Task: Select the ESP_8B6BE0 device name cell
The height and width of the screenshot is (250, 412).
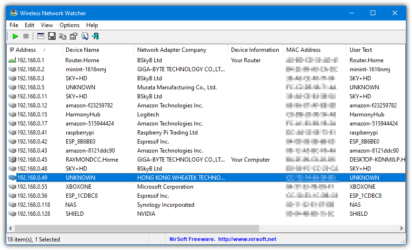Action: [80, 142]
